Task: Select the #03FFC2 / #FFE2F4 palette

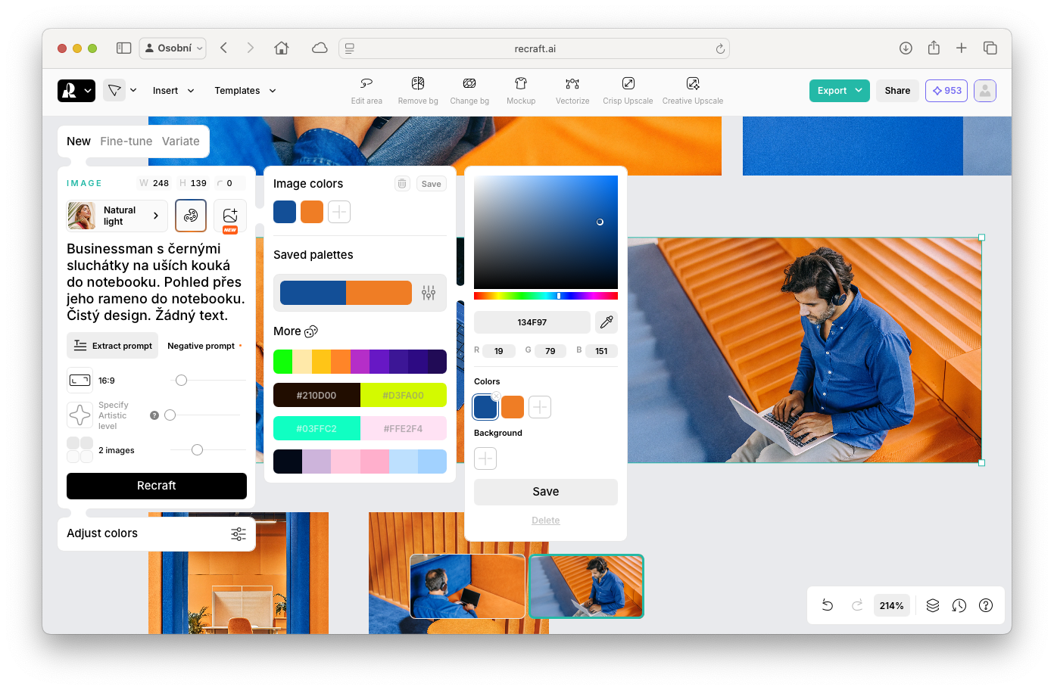Action: pos(360,428)
